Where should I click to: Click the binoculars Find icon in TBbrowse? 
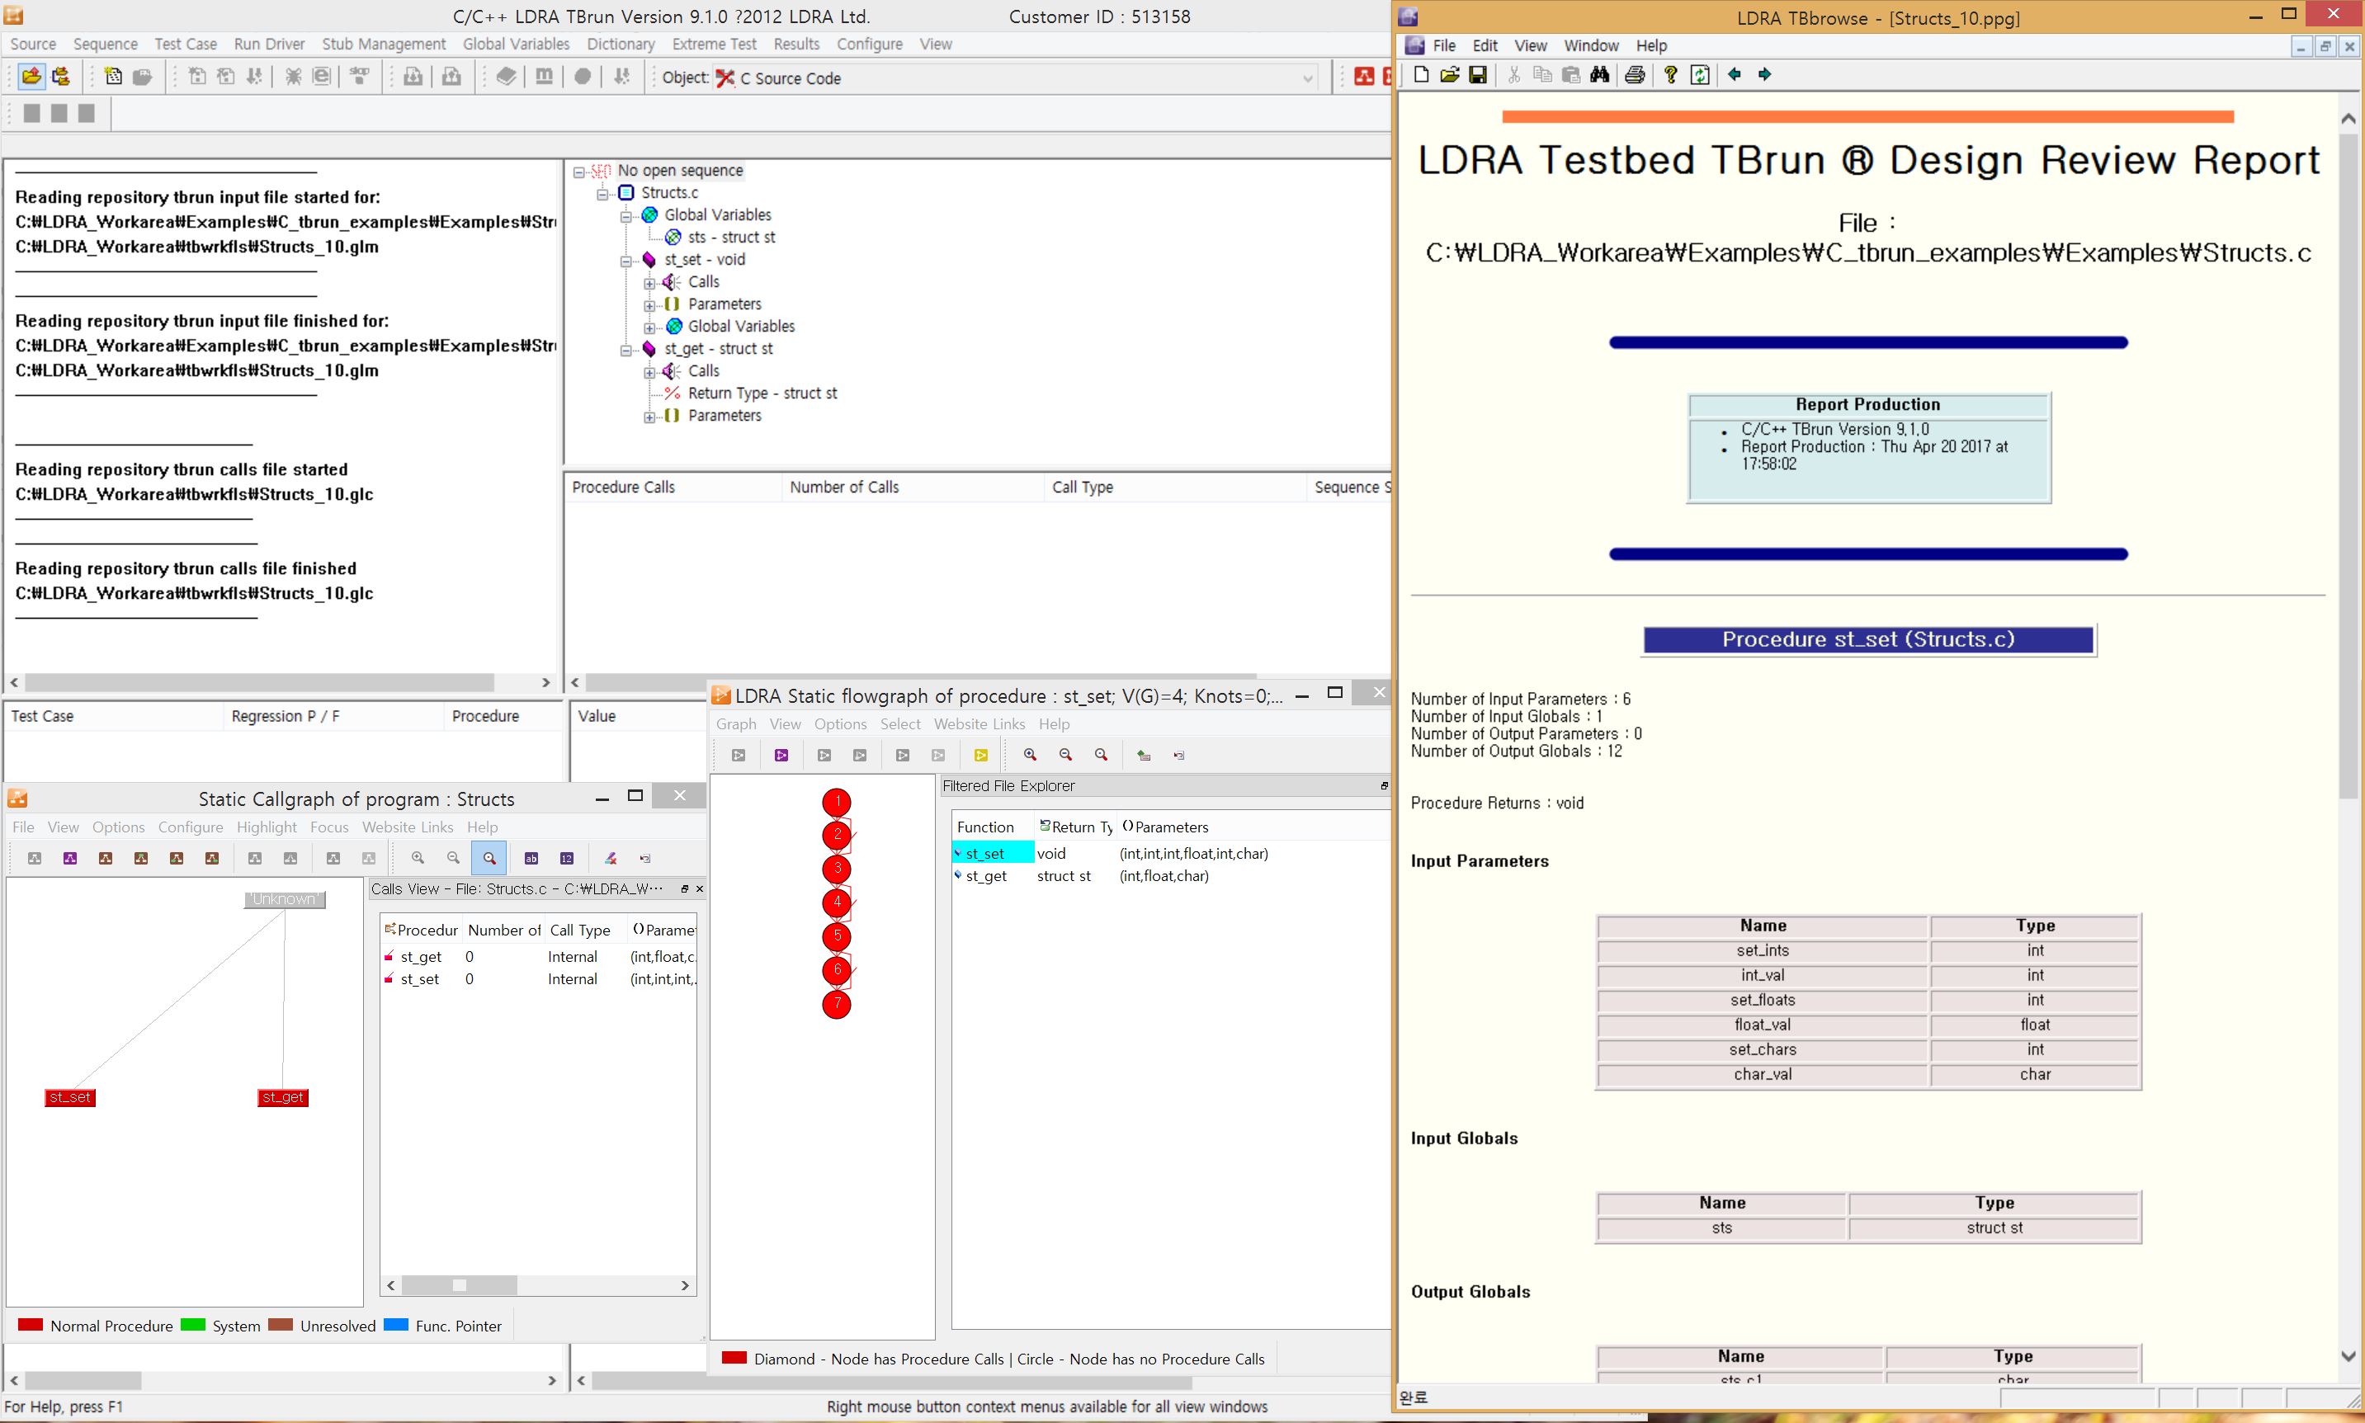click(x=1598, y=75)
